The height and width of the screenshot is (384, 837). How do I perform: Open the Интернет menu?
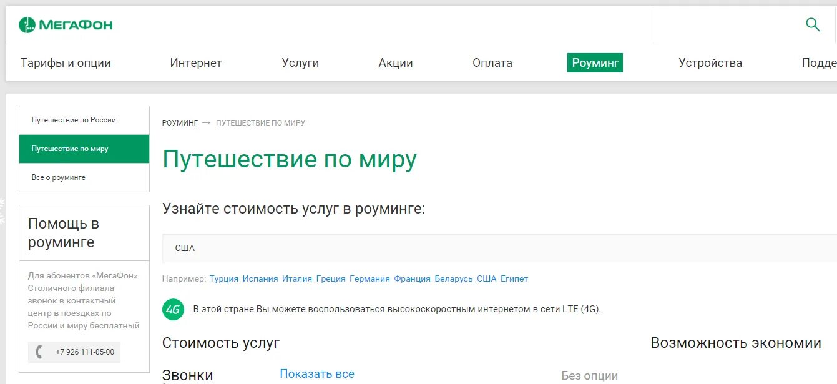pyautogui.click(x=196, y=63)
